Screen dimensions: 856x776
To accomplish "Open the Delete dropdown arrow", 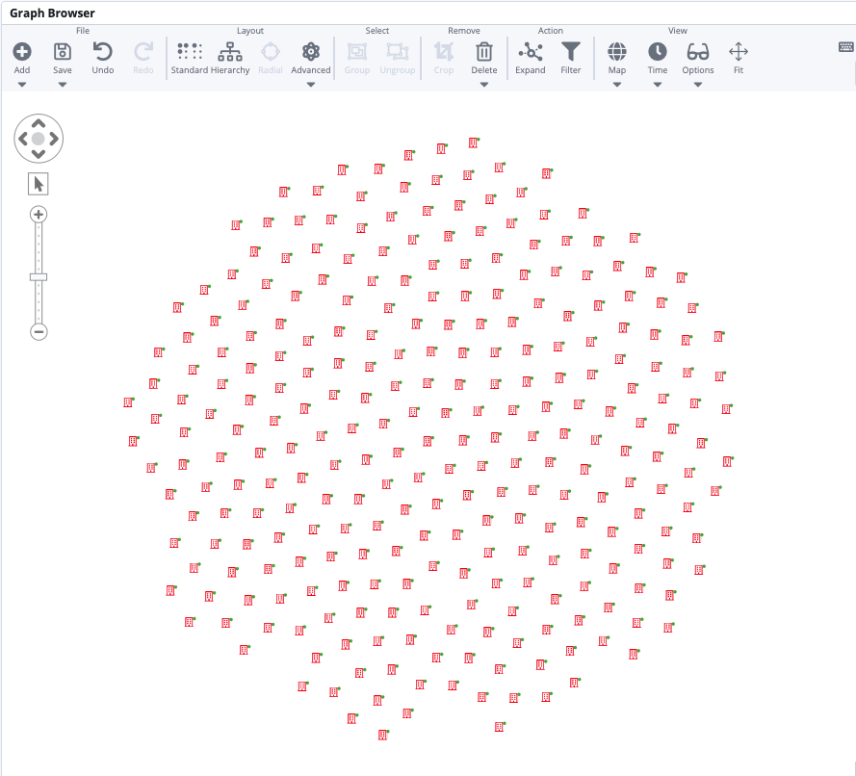I will coord(483,85).
